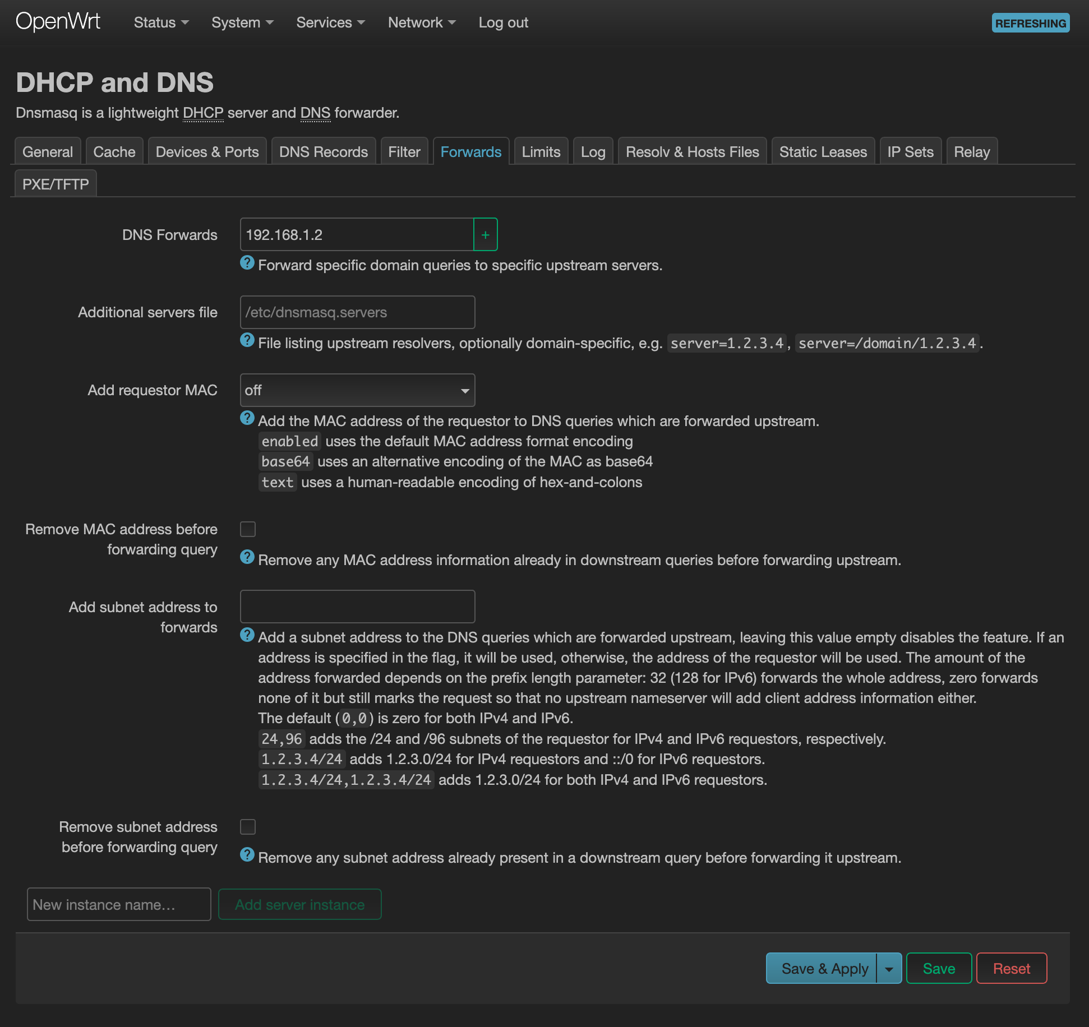Click Log out
This screenshot has width=1089, height=1027.
click(504, 22)
